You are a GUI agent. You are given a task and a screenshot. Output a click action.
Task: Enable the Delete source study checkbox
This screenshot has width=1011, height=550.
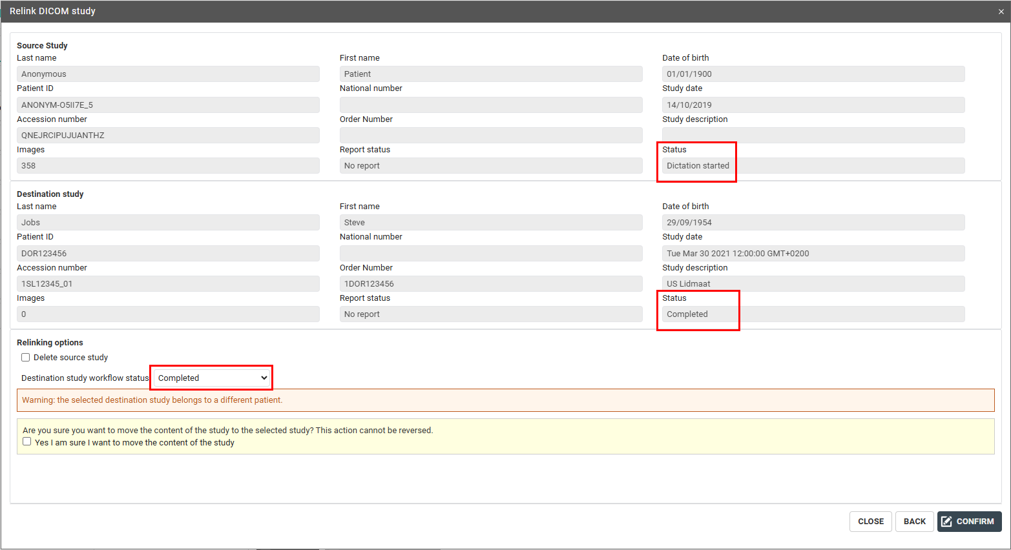[26, 358]
